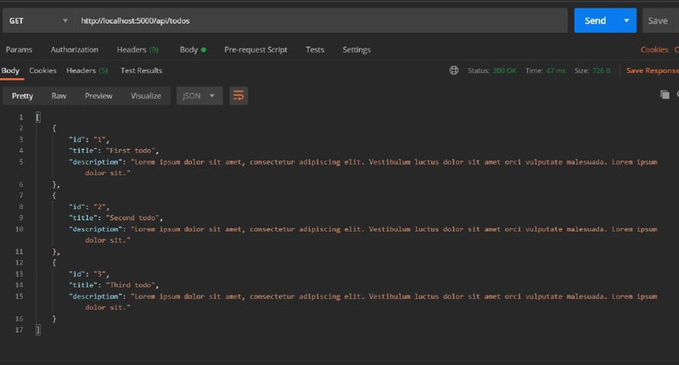Switch to Preview view
Image resolution: width=679 pixels, height=365 pixels.
click(98, 96)
